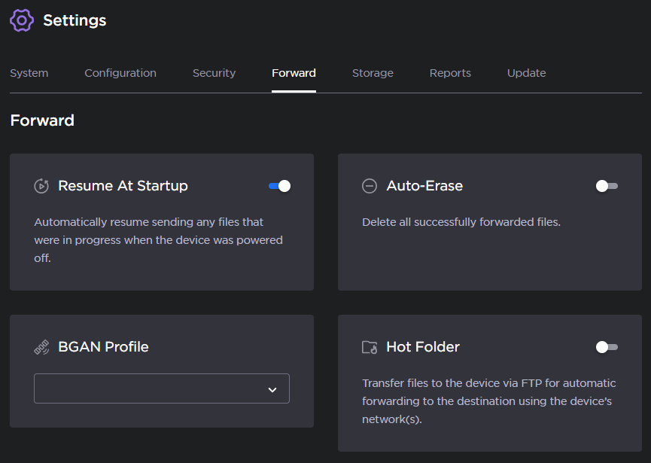Go to the Security tab
This screenshot has width=651, height=463.
coord(214,73)
